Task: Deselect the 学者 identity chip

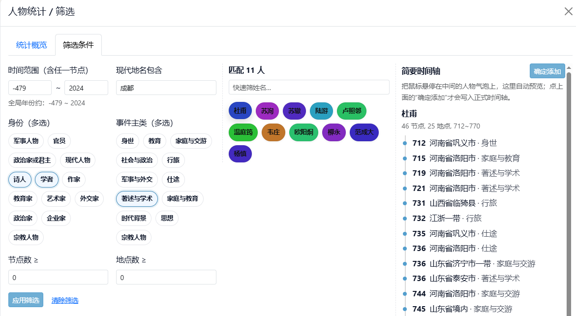Action: point(47,180)
